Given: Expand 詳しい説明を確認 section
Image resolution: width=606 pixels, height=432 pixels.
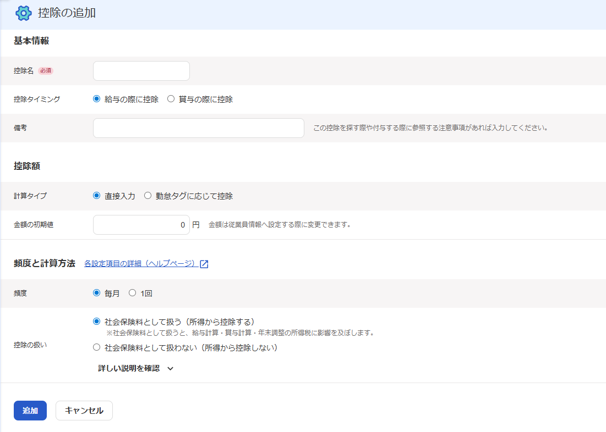Looking at the screenshot, I should coord(135,368).
